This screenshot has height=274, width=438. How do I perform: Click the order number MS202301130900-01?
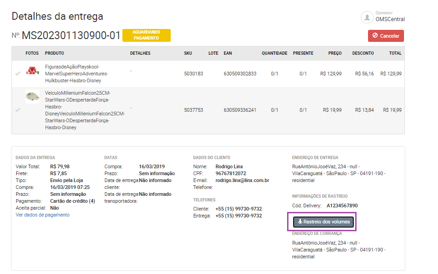71,35
